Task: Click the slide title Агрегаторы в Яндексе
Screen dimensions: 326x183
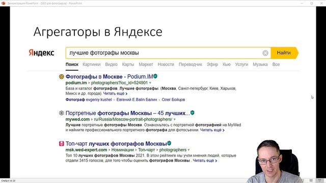Action: pyautogui.click(x=98, y=32)
